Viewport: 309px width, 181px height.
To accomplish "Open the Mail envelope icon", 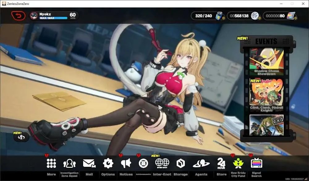I will tap(89, 163).
